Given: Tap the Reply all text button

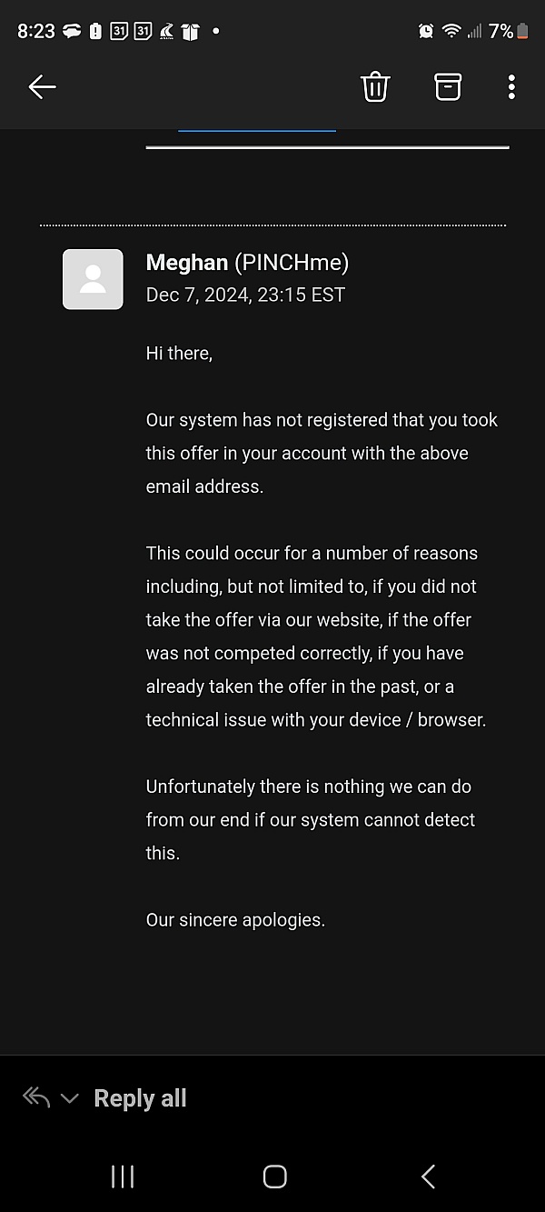Looking at the screenshot, I should click(x=140, y=1098).
